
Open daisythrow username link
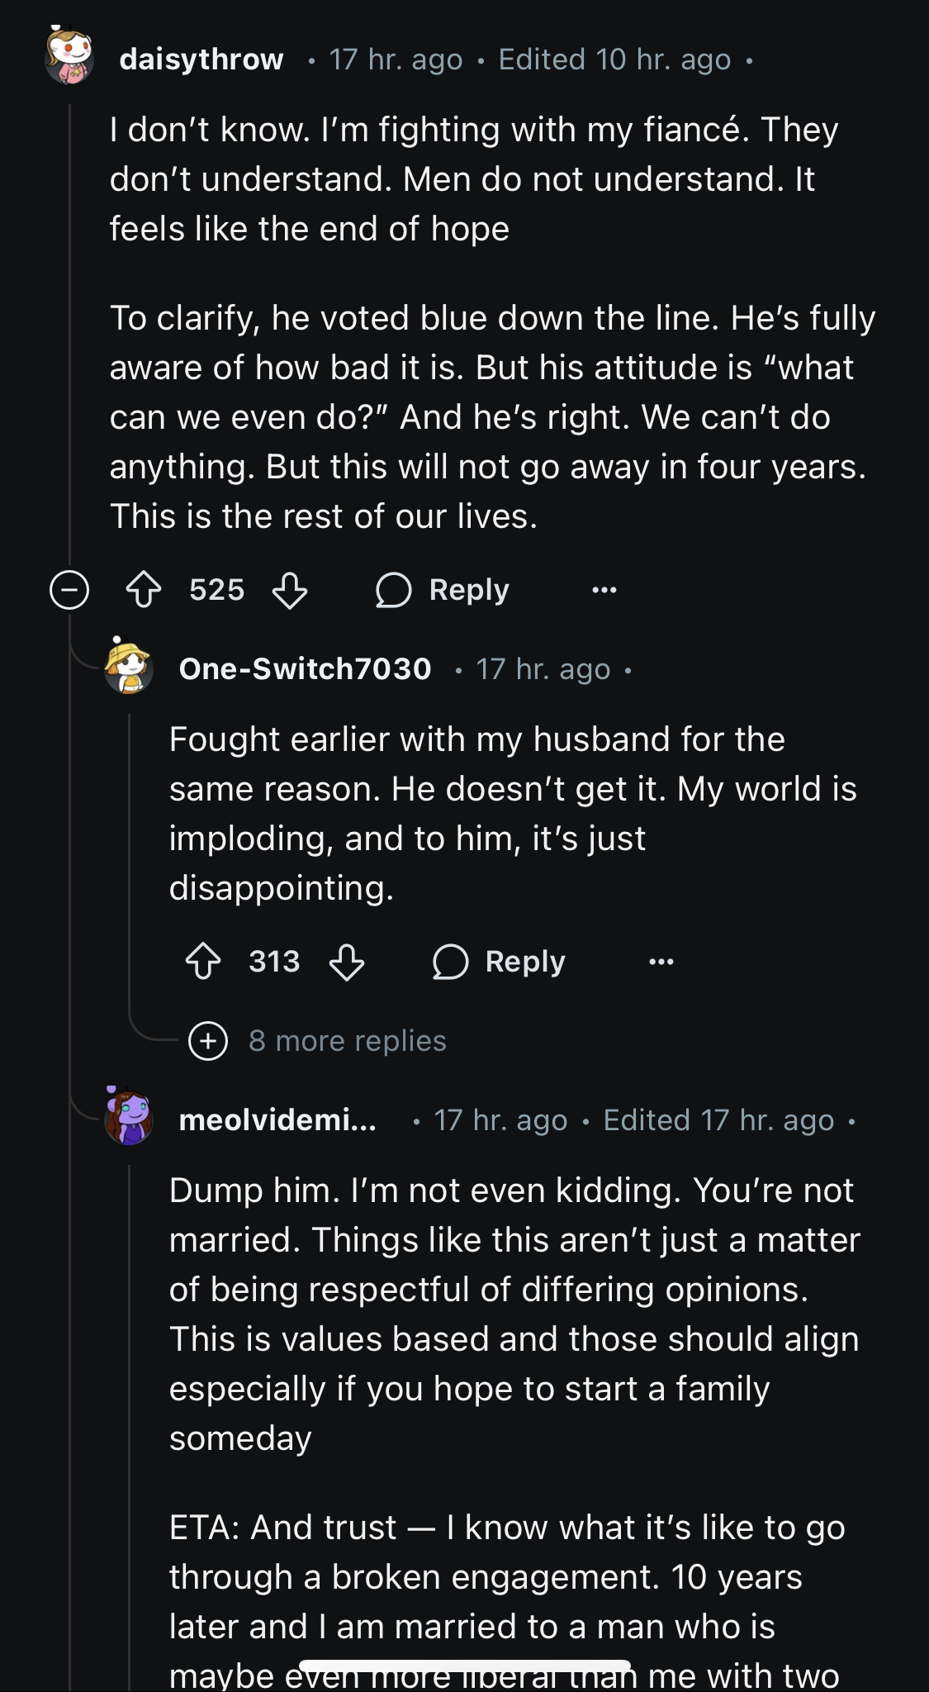201,59
